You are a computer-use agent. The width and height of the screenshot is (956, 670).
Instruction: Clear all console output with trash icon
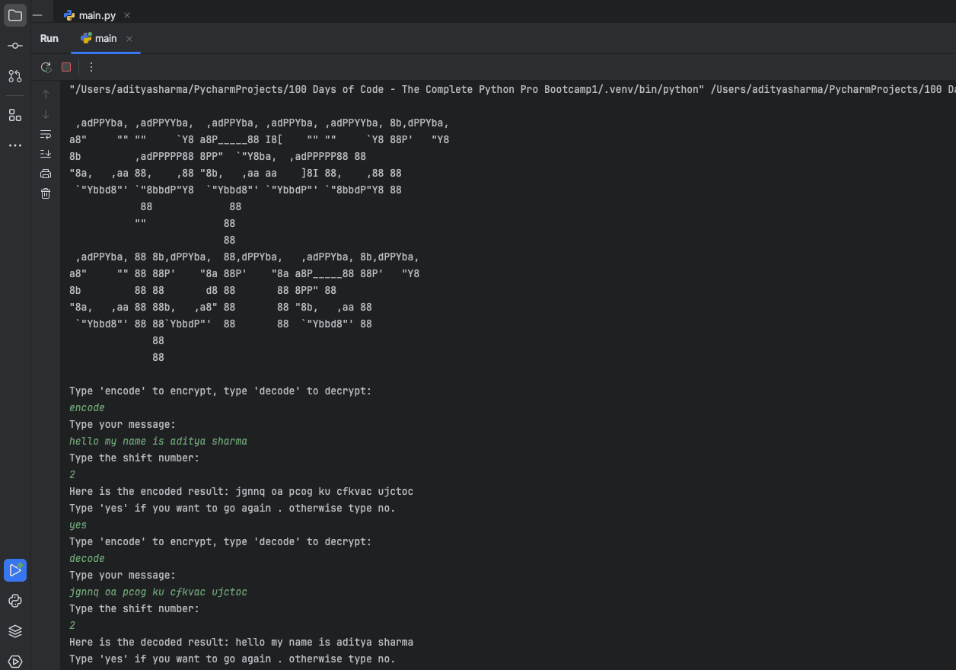click(x=46, y=193)
